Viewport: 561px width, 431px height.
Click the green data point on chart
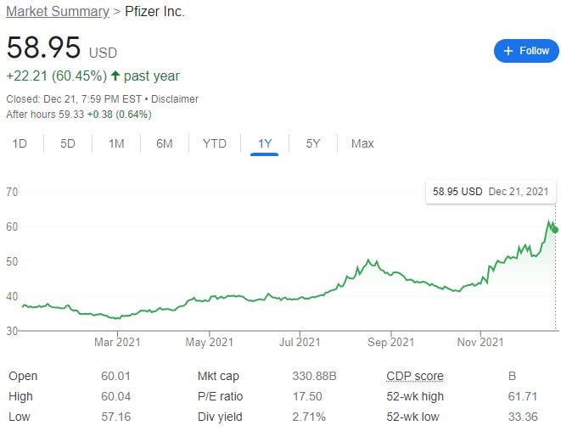(x=555, y=230)
